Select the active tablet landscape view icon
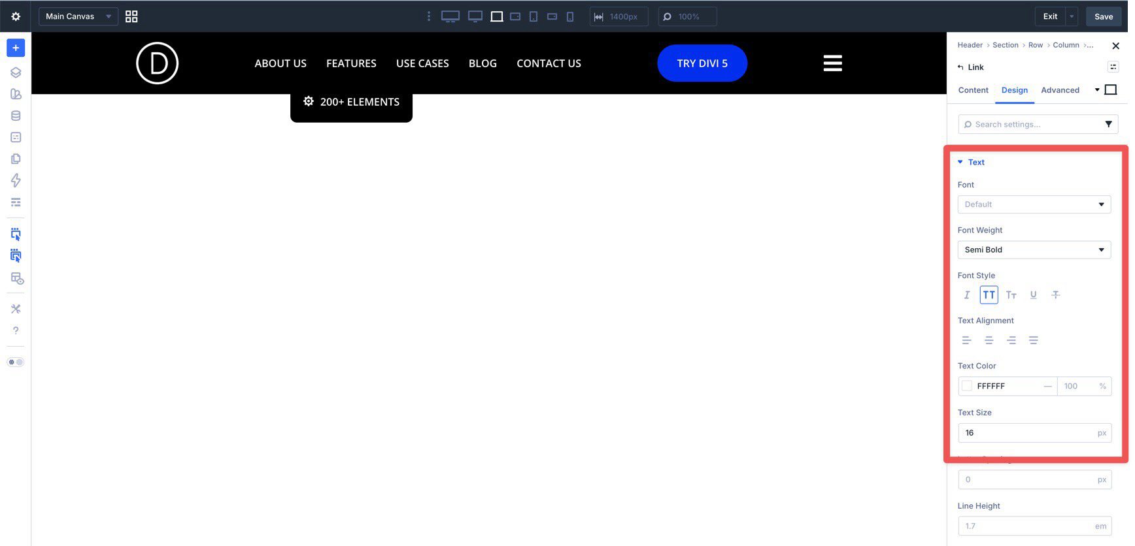1135x546 pixels. 497,16
